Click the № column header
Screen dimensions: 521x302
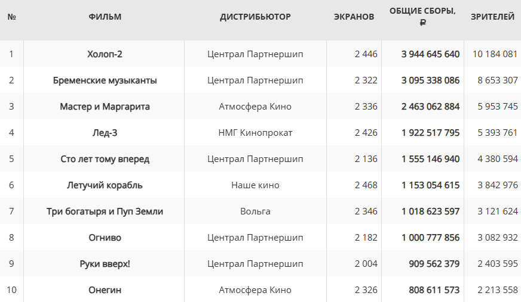pos(11,17)
